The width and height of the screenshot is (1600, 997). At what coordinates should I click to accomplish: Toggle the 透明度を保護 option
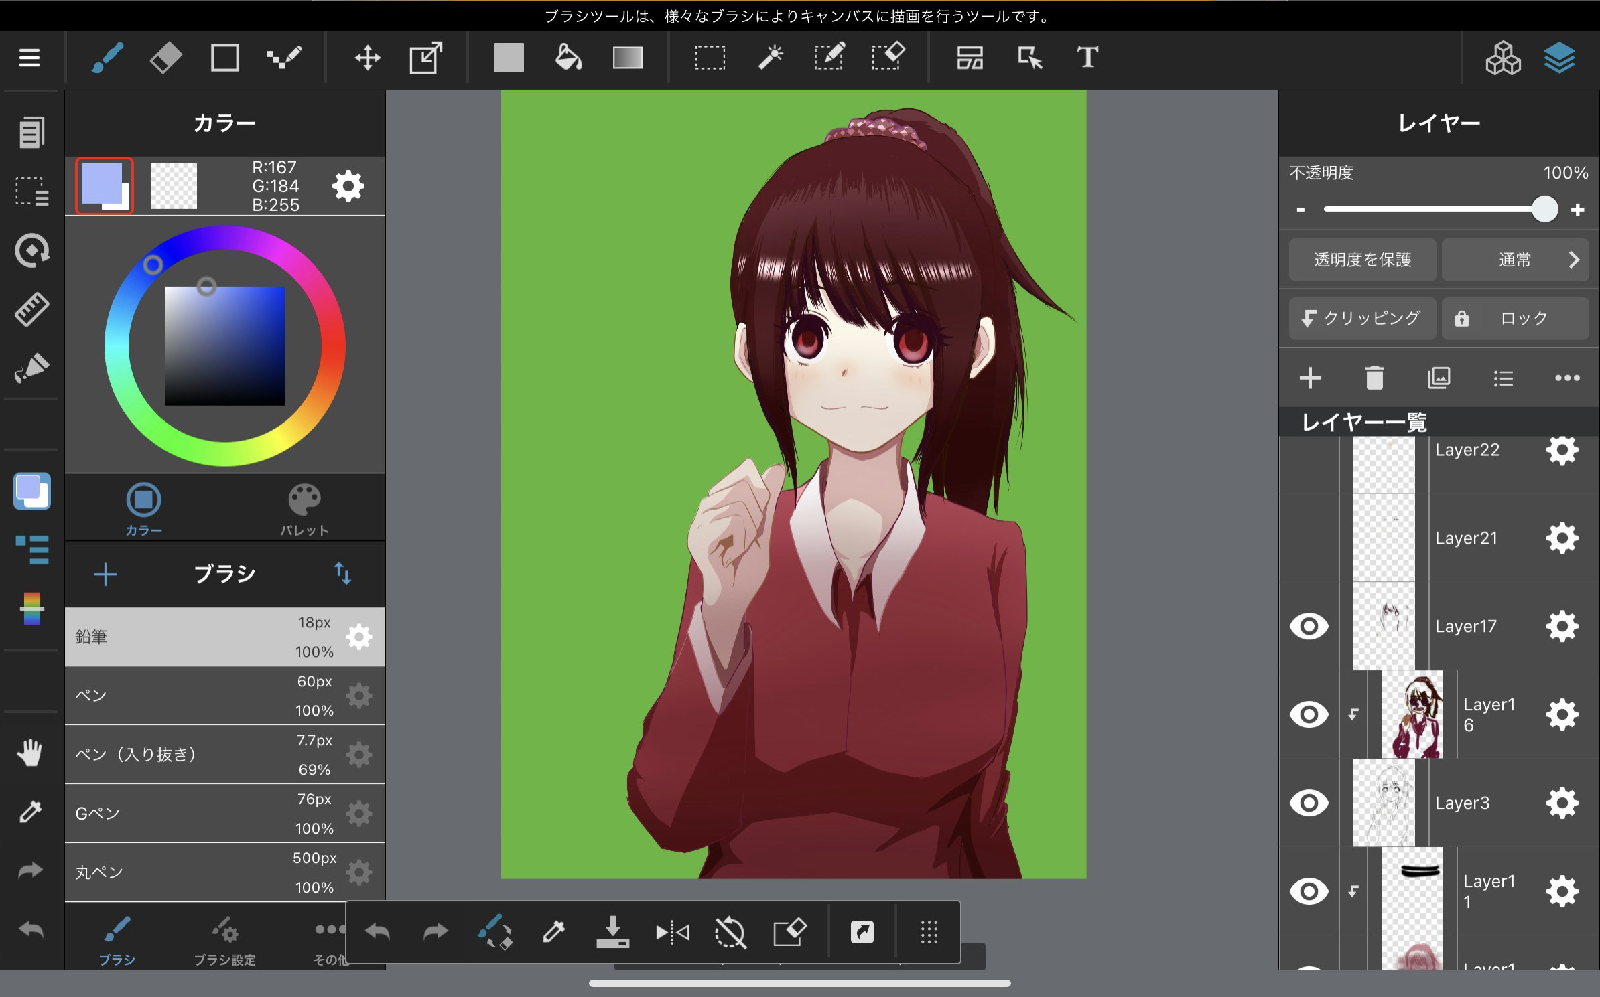(1362, 260)
